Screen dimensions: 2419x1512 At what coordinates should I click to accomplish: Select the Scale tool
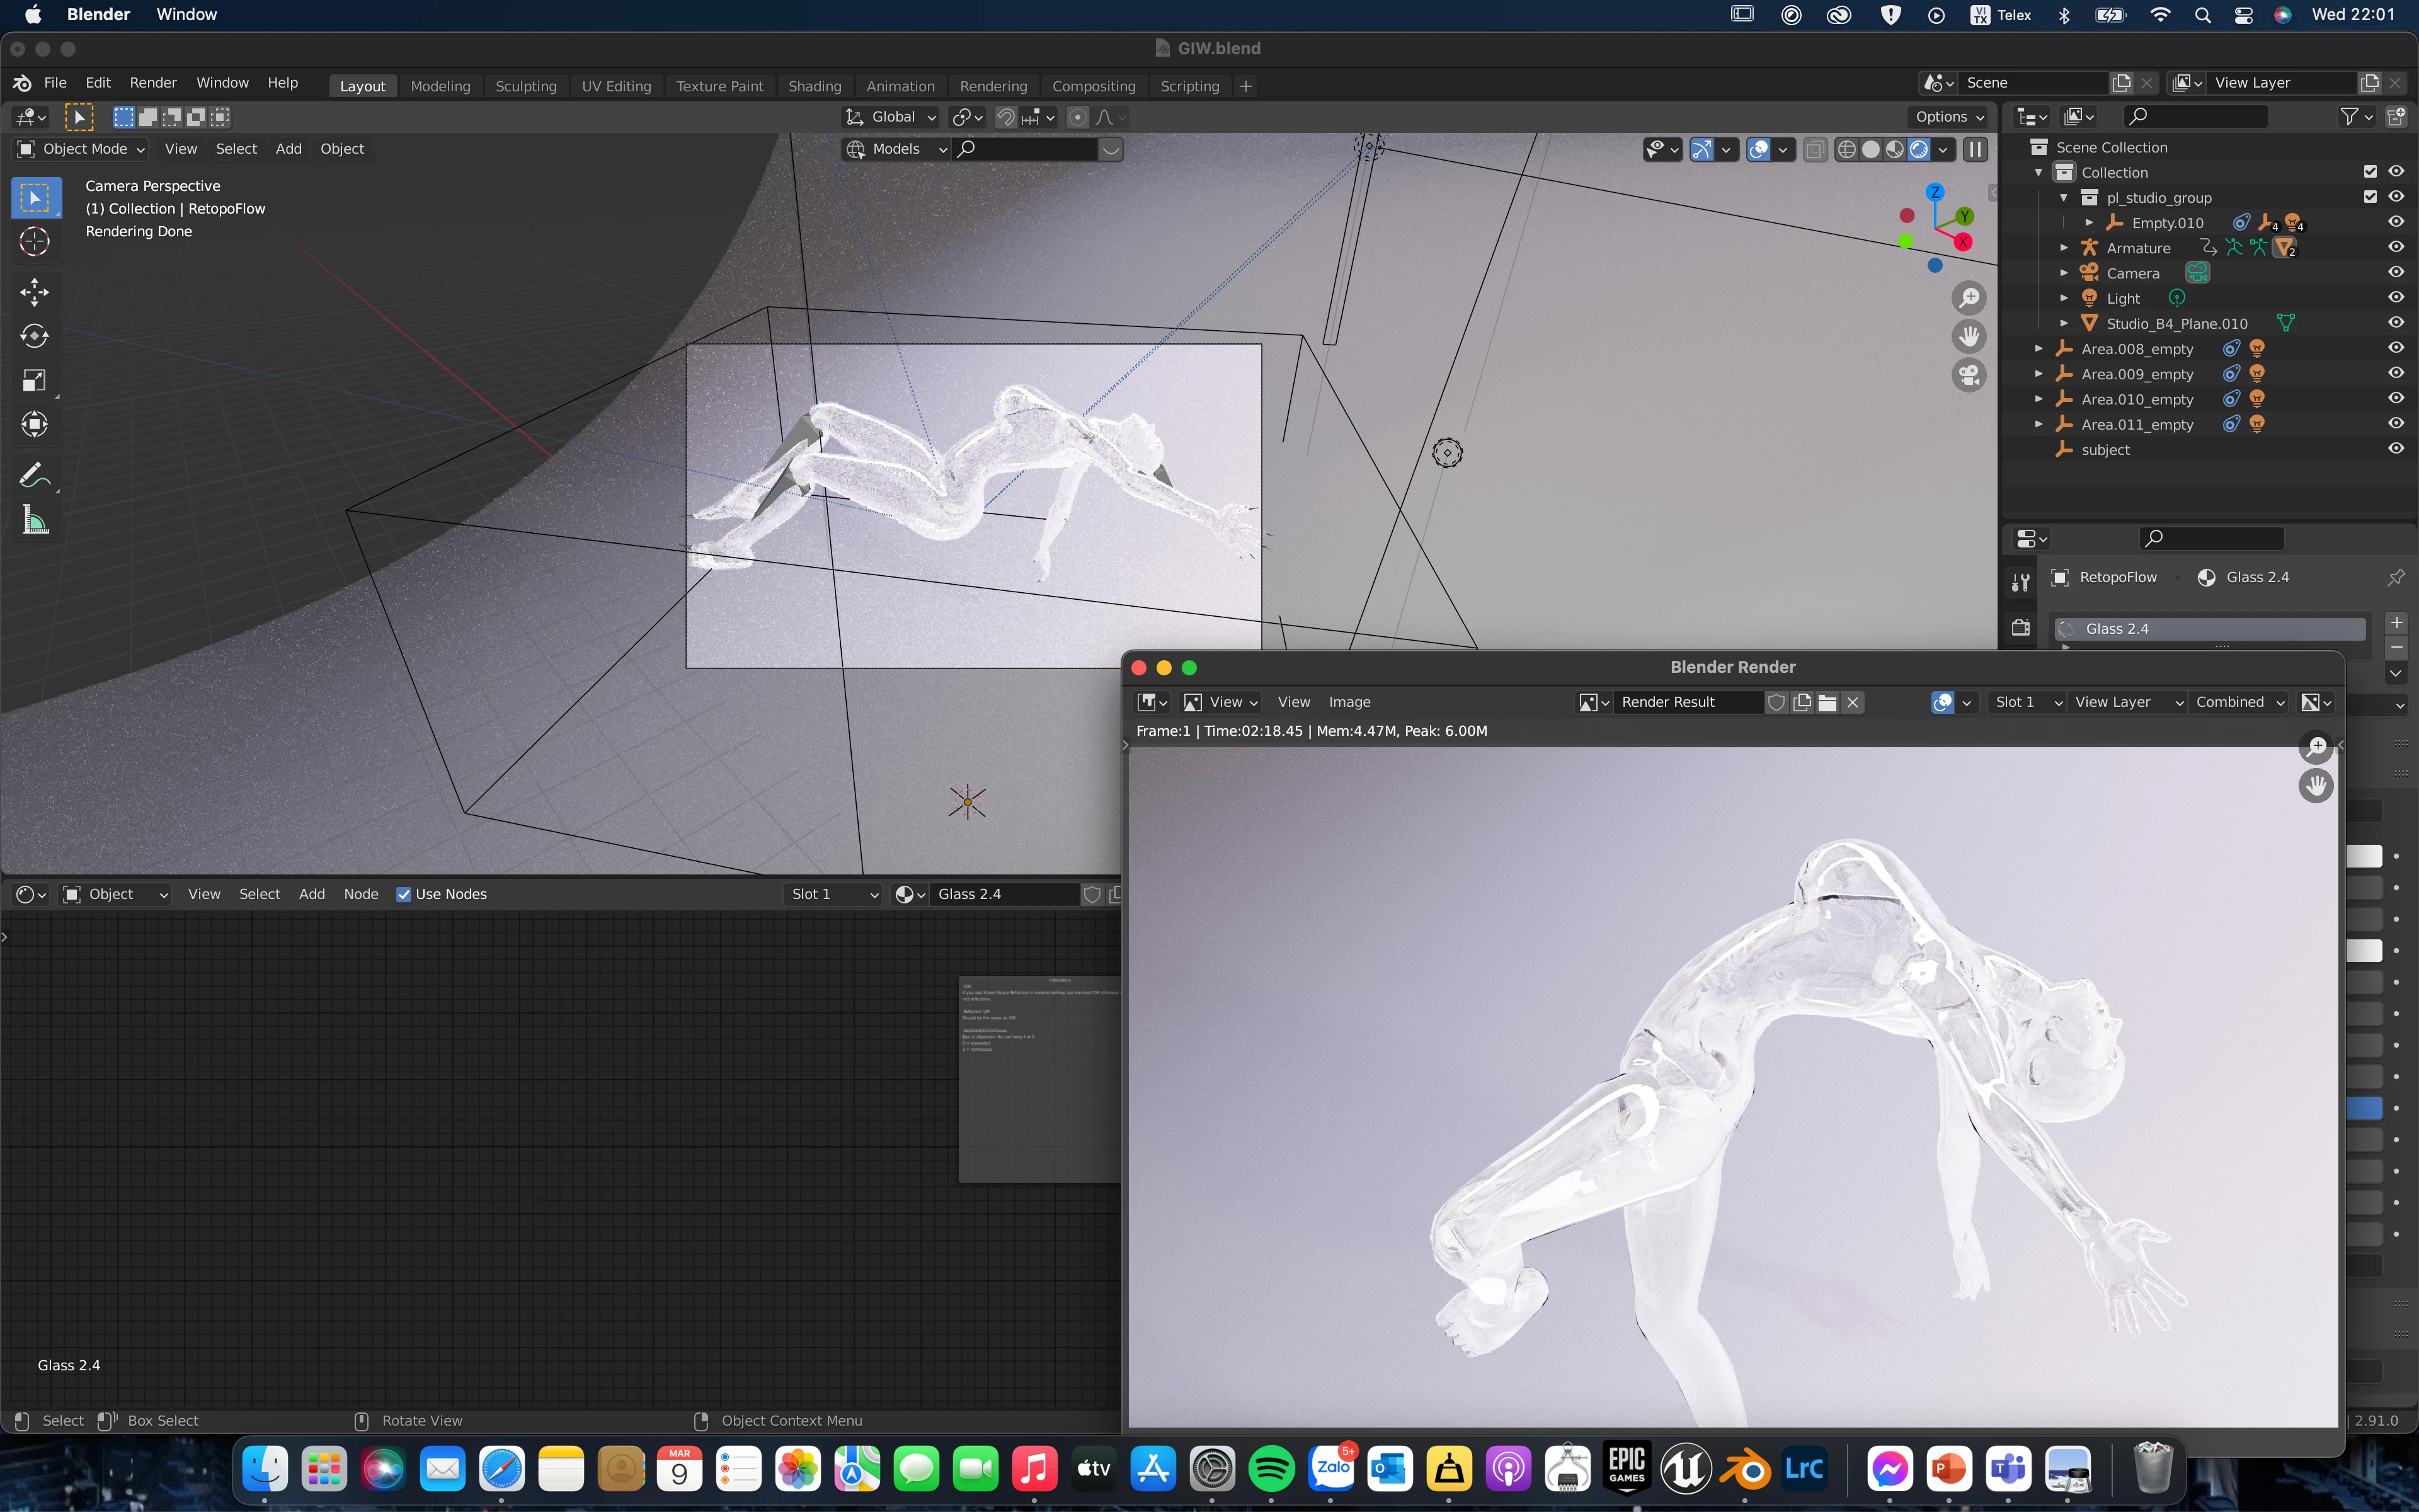coord(34,380)
